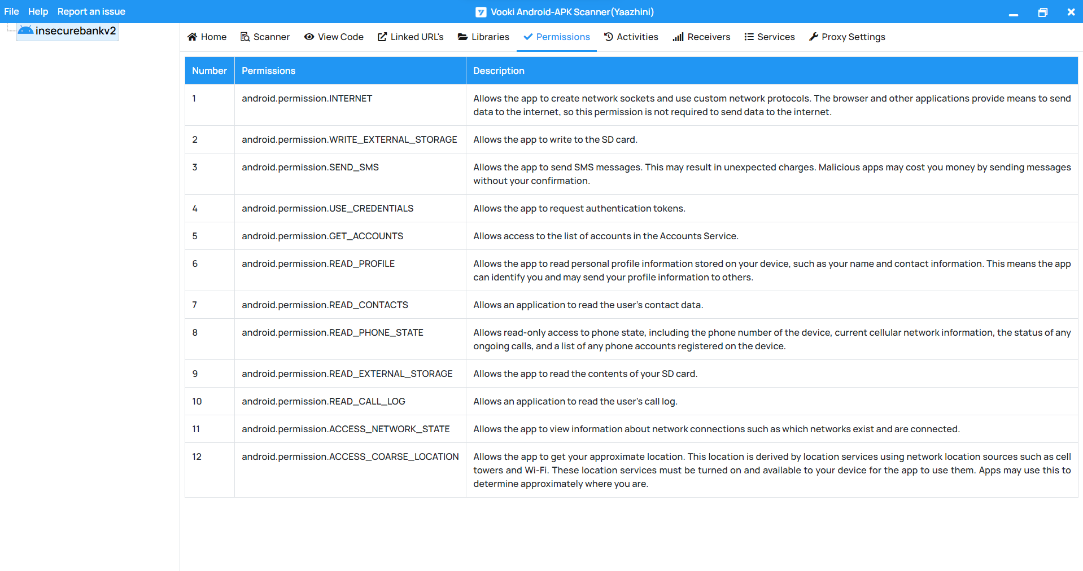1083x571 pixels.
Task: Select android.permission.SEND_SMS cell
Action: click(350, 174)
